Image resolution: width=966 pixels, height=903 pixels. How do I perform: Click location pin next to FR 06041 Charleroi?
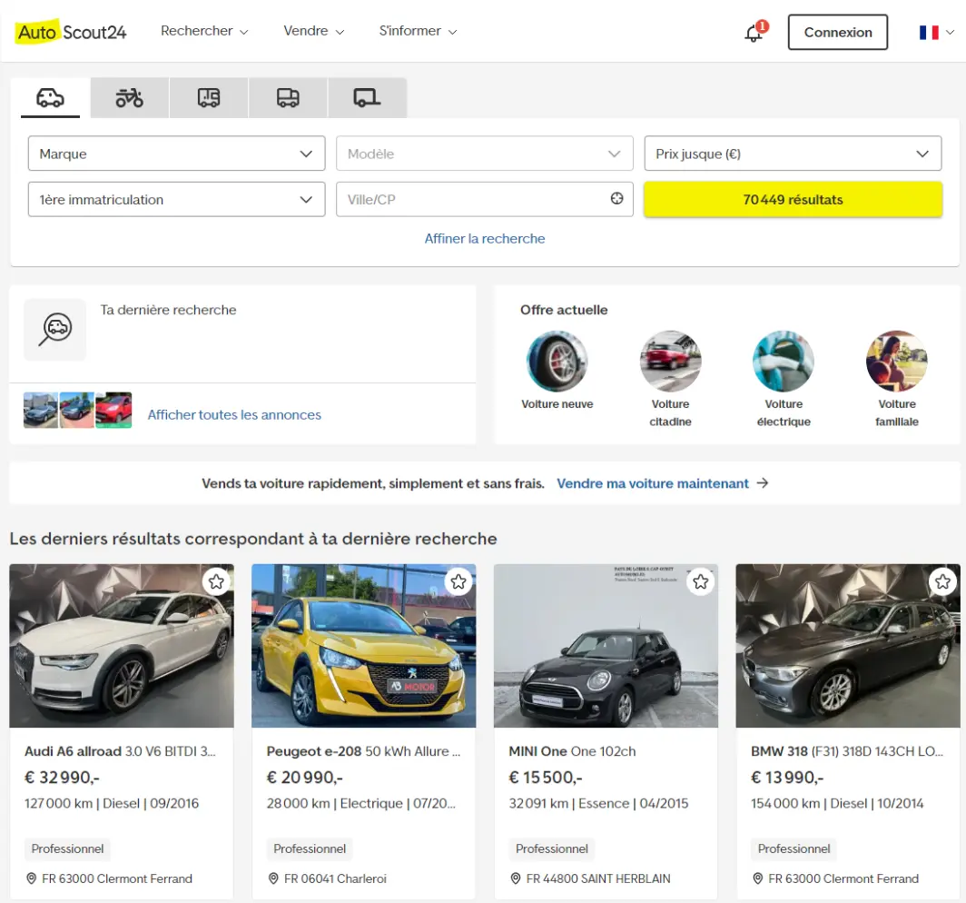coord(273,878)
